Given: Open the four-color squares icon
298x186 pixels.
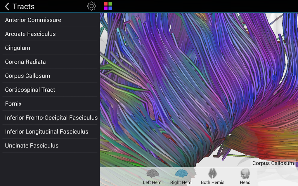Looking at the screenshot, I should coord(108,6).
